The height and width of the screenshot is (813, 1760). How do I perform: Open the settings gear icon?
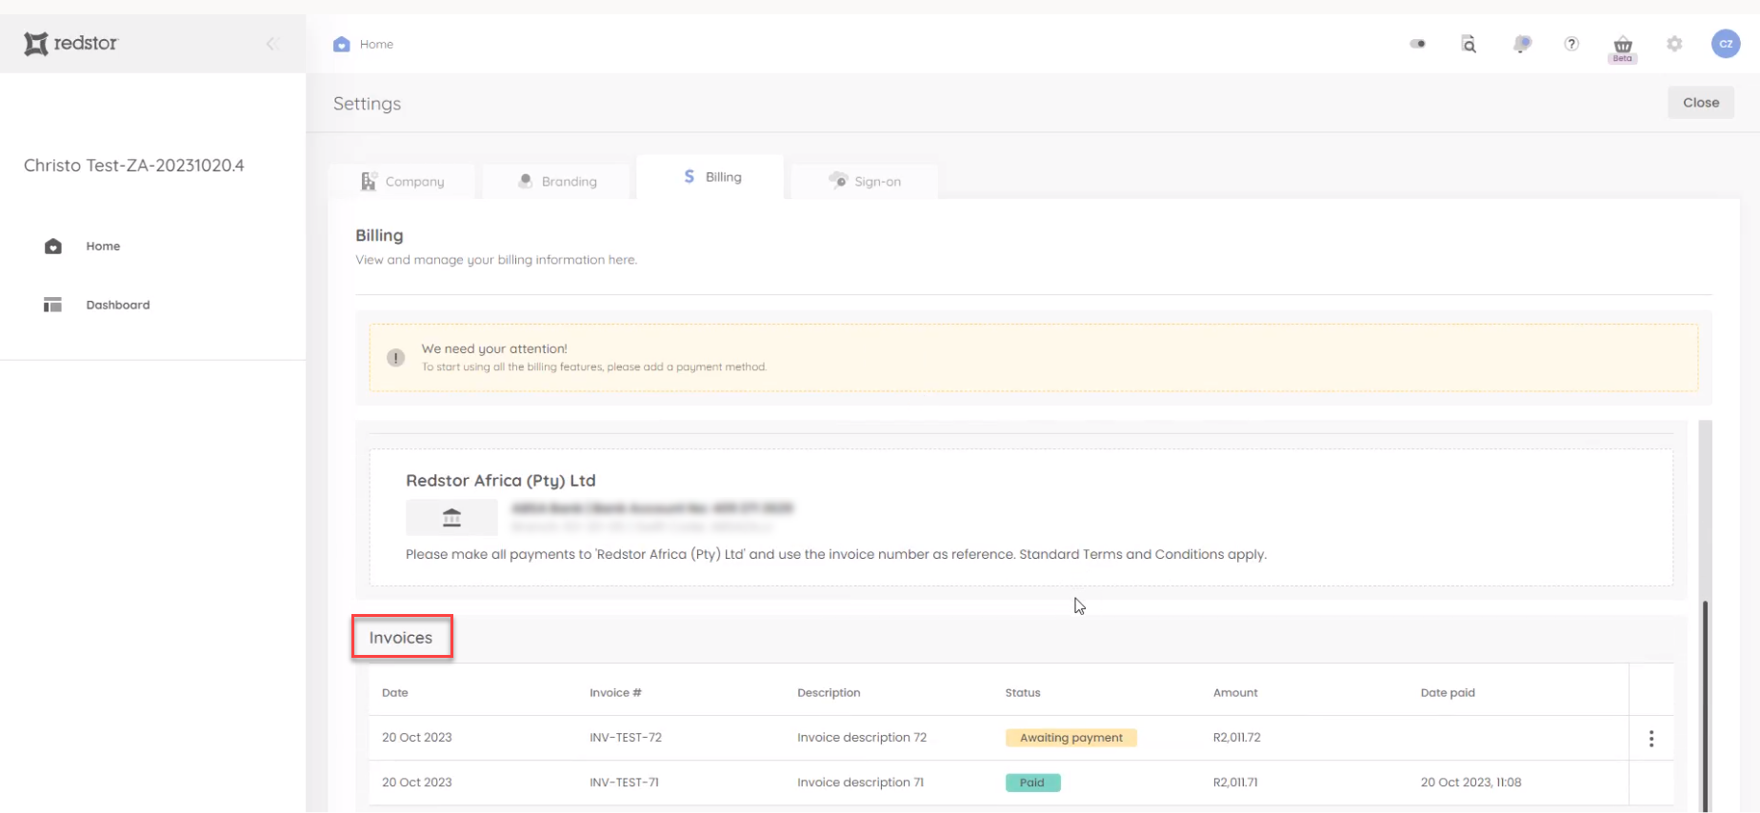tap(1674, 44)
